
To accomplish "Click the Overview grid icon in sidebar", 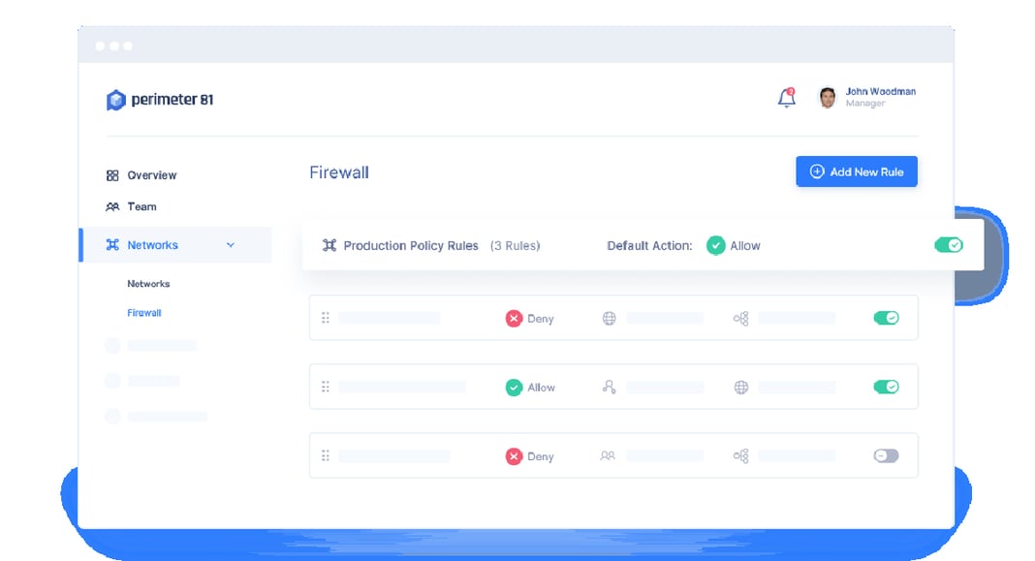I will (112, 175).
